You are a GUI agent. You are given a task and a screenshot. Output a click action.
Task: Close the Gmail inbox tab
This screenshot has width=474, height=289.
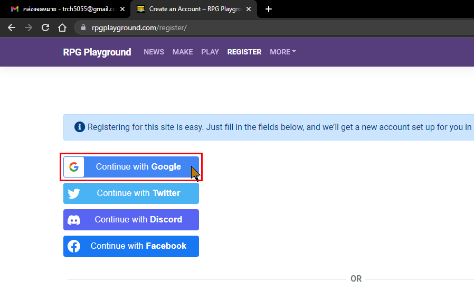click(x=122, y=9)
